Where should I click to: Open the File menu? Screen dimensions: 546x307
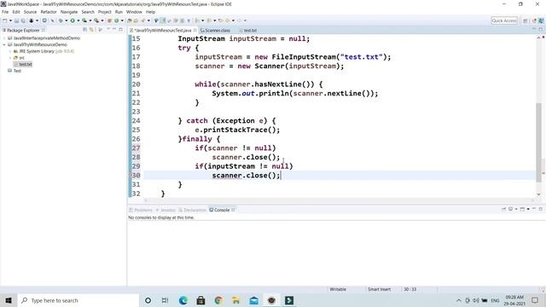click(5, 12)
